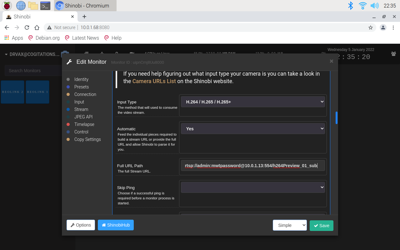Open the Skip Ping dropdown
Screen dimensions: 400x250
253,187
